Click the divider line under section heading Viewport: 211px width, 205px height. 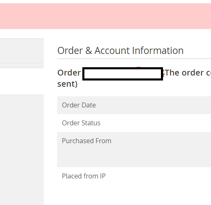pyautogui.click(x=134, y=59)
